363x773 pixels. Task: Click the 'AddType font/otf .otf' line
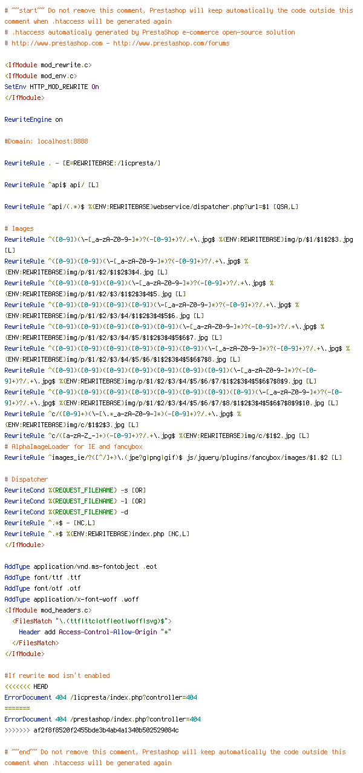(x=42, y=588)
